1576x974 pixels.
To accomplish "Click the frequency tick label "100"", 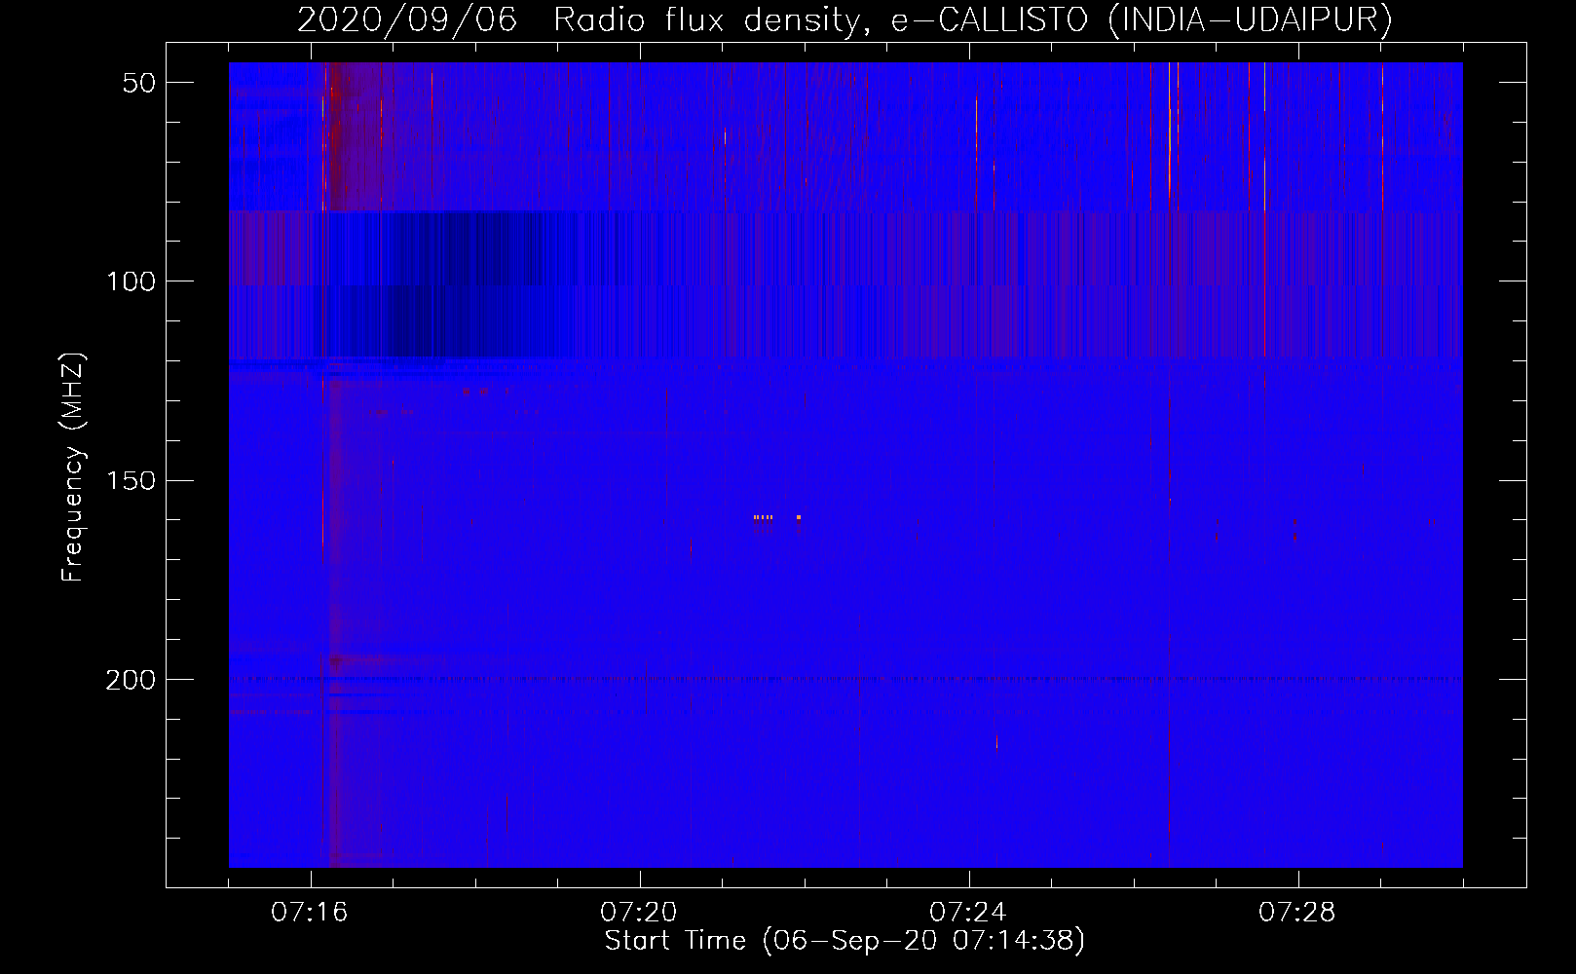I will (131, 281).
